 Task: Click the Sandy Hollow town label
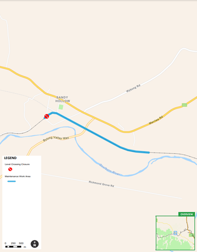pos(63,99)
